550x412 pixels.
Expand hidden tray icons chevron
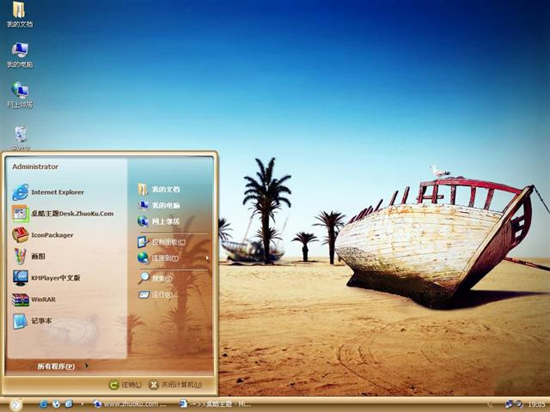(x=491, y=404)
